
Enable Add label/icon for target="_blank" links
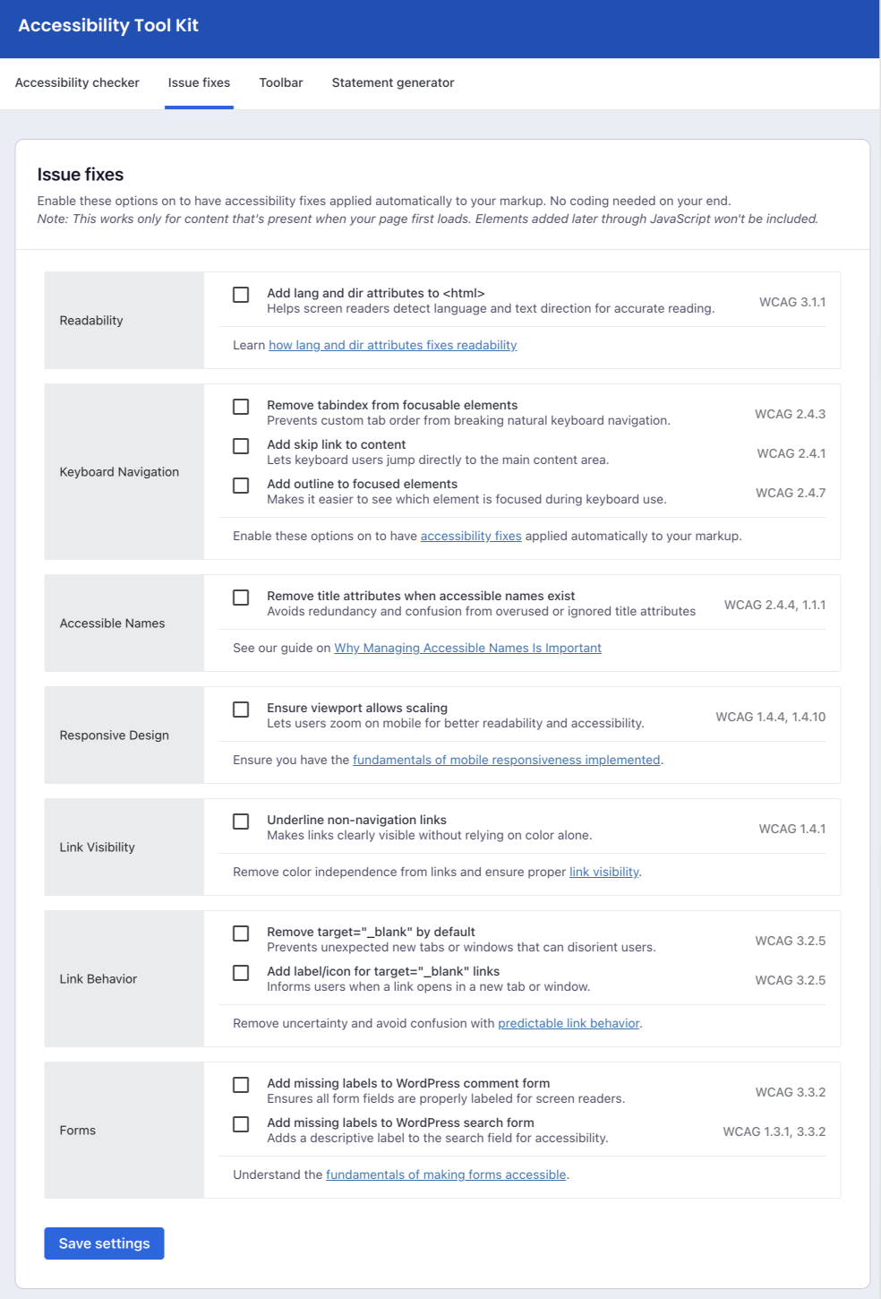tap(241, 973)
